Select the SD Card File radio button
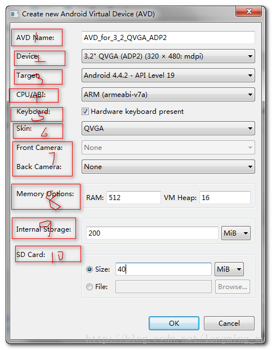The image size is (272, 350). point(90,287)
